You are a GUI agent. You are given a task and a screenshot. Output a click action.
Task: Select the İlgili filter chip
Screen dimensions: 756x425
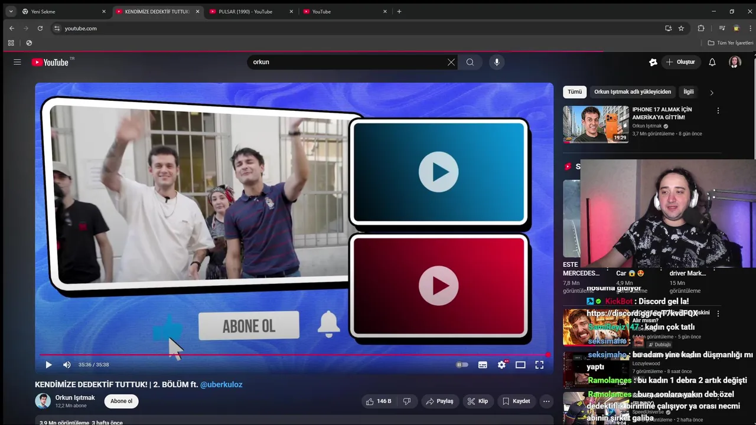(x=688, y=91)
